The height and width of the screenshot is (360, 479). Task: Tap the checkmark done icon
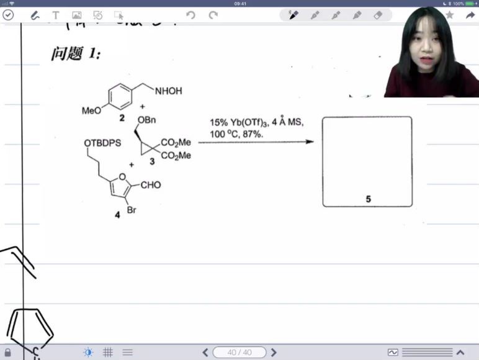8,15
